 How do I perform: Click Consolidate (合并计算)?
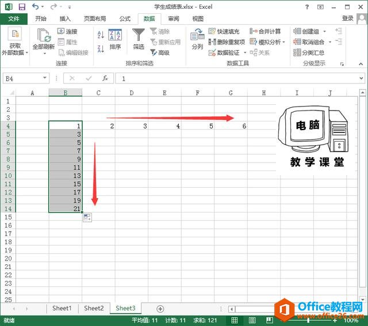265,31
